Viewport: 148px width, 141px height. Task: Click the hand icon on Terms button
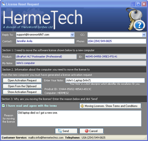pyautogui.click(x=82, y=106)
